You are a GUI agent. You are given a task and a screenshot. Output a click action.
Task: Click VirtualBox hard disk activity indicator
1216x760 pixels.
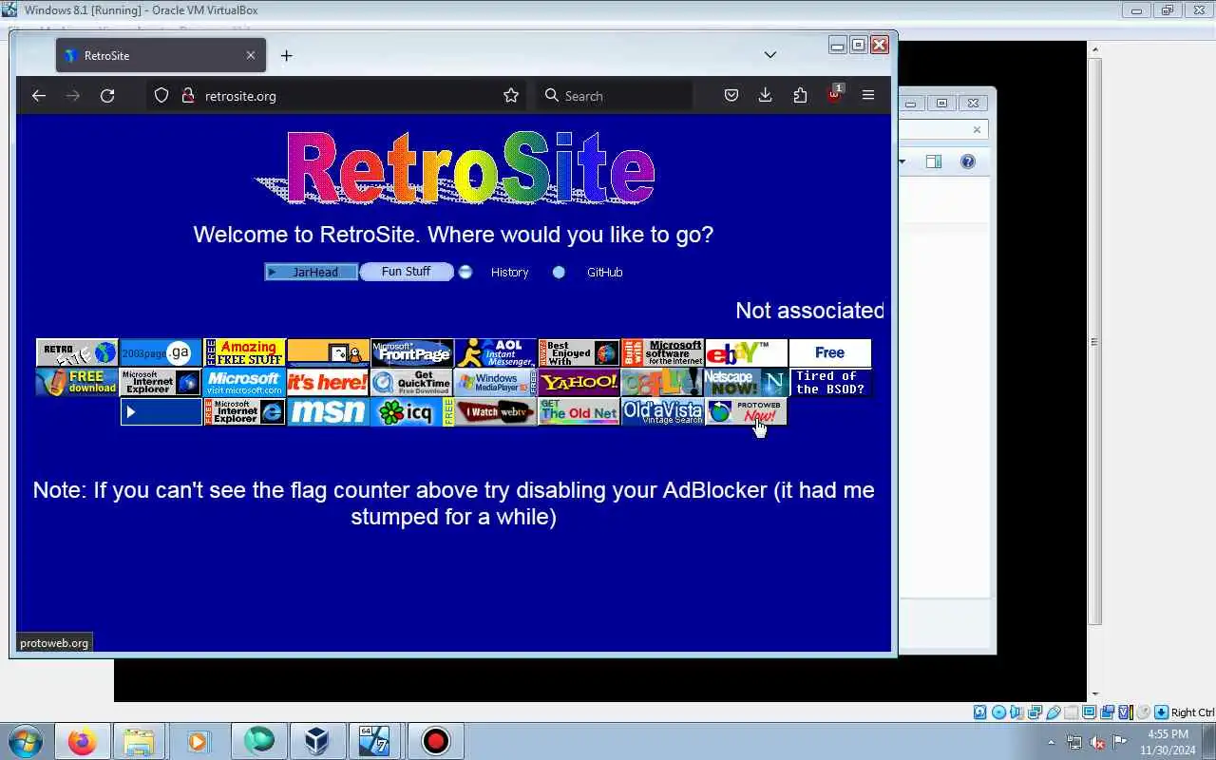[979, 712]
